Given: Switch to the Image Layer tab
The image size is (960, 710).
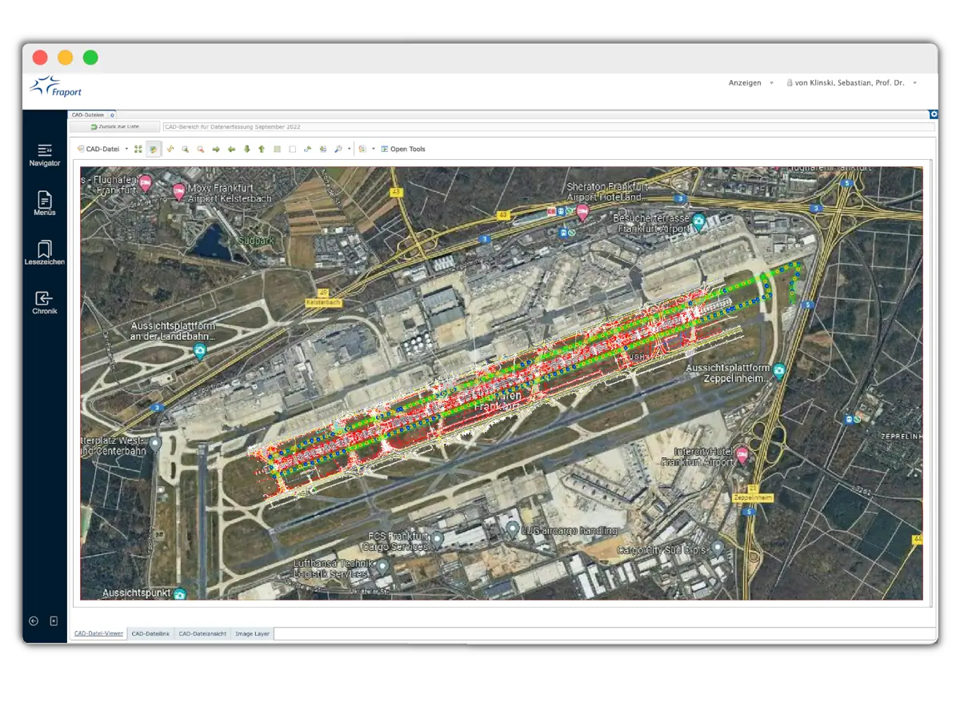Looking at the screenshot, I should [x=252, y=633].
